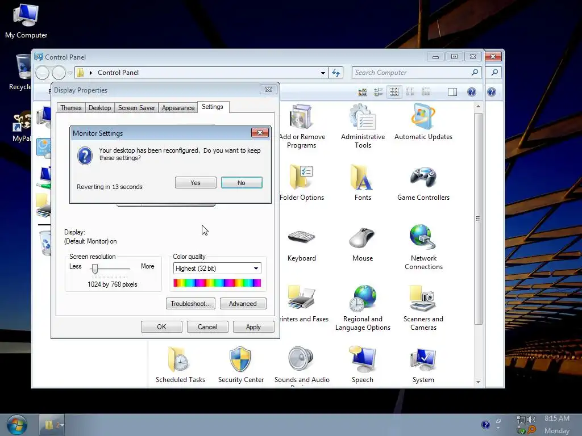Click the Control Panel help icon
Viewport: 582px width, 436px height.
472,92
